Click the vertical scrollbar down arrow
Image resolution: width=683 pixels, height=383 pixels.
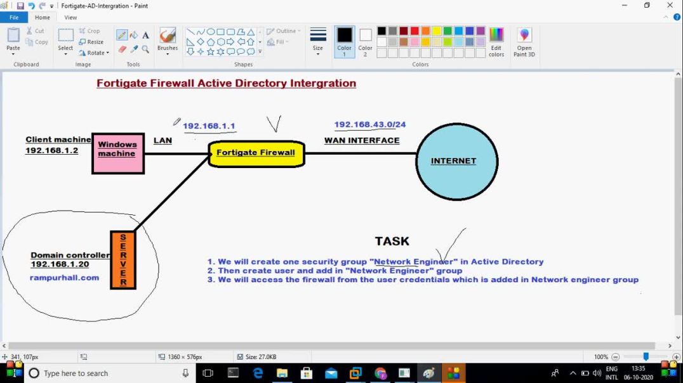coord(679,337)
